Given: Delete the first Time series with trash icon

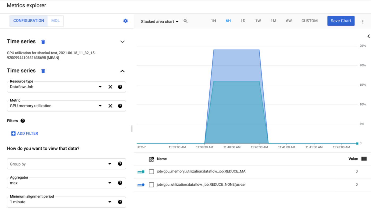Looking at the screenshot, I should point(43,42).
